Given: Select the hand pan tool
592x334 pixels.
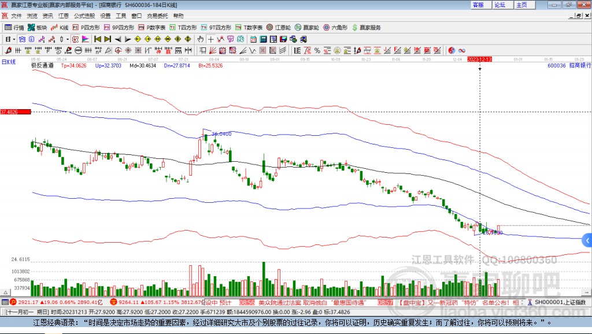Looking at the screenshot, I should point(201,39).
